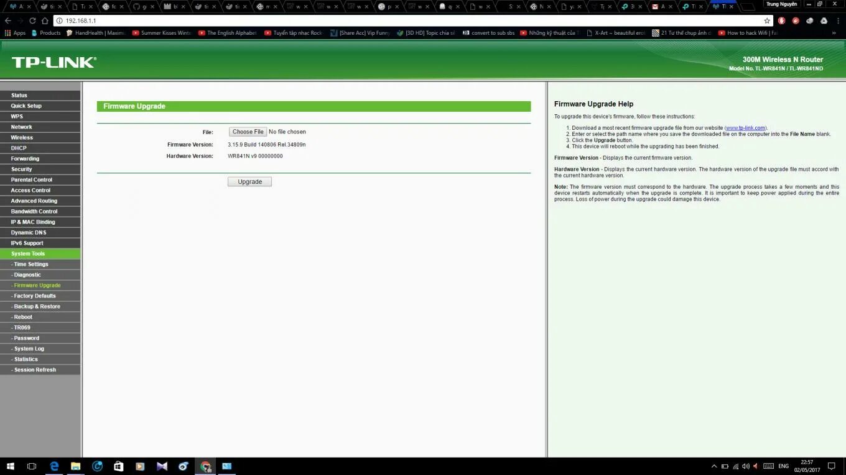Open the TR069 submenu
846x475 pixels.
pyautogui.click(x=40, y=328)
